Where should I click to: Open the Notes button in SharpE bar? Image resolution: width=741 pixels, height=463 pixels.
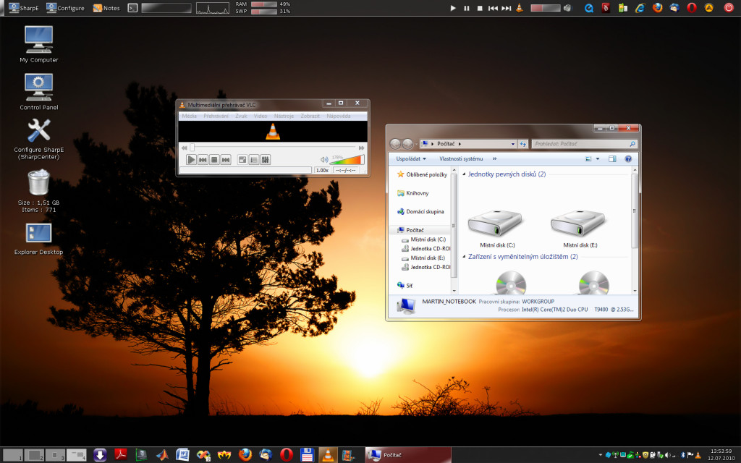(106, 7)
